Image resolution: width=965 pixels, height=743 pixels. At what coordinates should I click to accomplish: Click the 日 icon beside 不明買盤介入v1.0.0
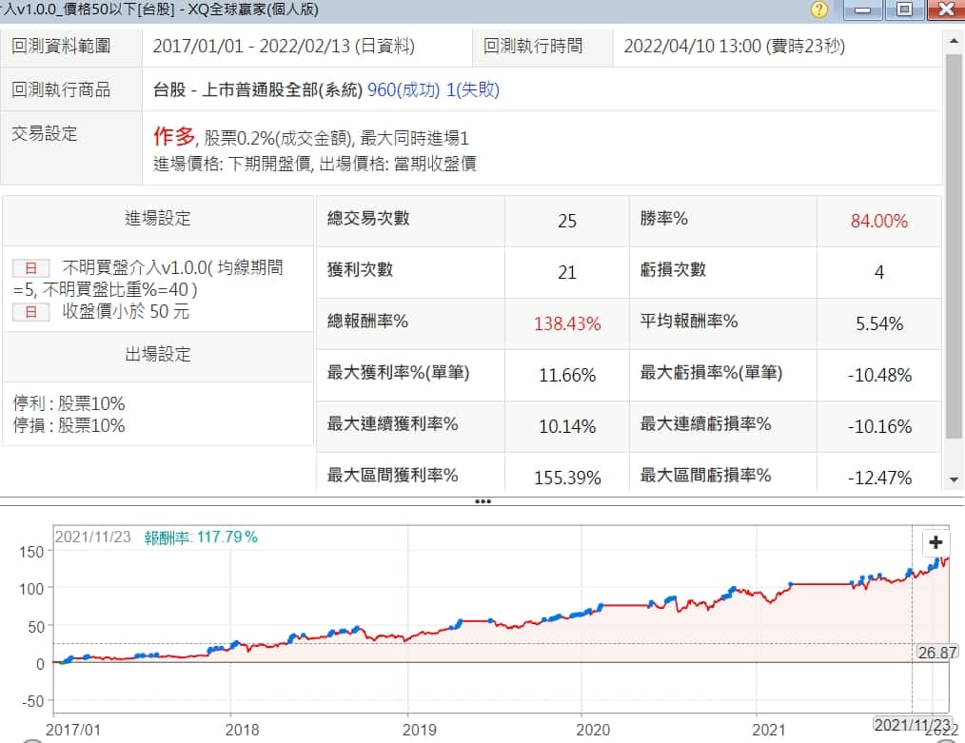30,268
